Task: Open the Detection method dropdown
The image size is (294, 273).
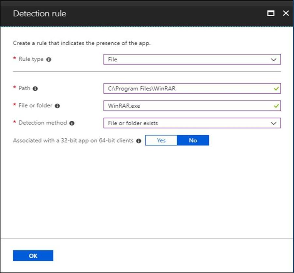Action: pyautogui.click(x=192, y=123)
